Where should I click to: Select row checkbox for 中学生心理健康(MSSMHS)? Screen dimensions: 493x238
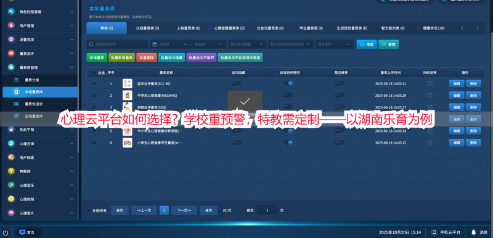(x=94, y=96)
